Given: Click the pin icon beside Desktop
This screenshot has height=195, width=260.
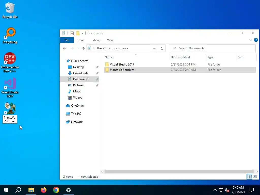Looking at the screenshot, I should click(97, 67).
